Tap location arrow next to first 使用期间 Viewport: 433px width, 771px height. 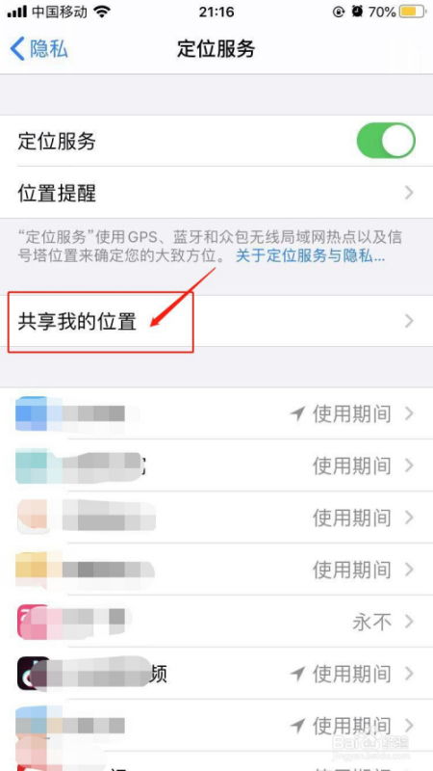[297, 414]
